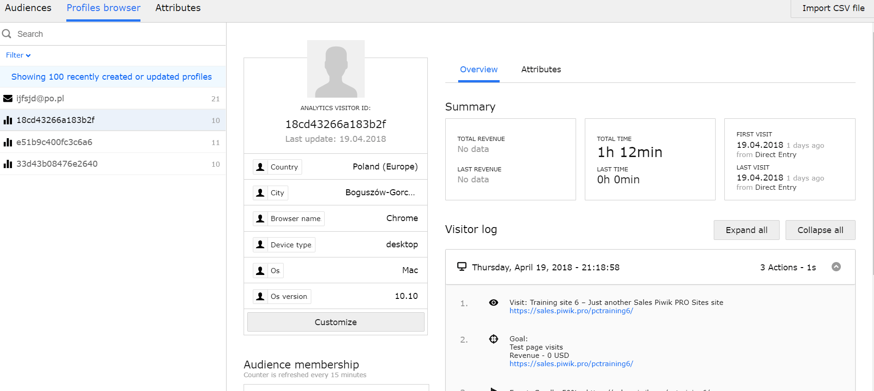This screenshot has width=874, height=391.
Task: Click the person icon next to Country
Action: [260, 167]
